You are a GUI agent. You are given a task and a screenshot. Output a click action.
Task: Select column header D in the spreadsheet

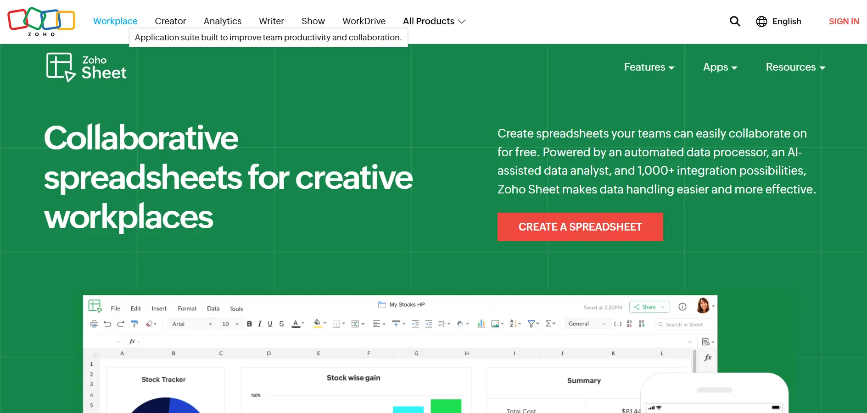pyautogui.click(x=269, y=353)
